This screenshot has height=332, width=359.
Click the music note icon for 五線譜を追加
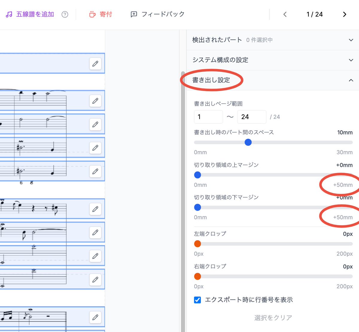(9, 14)
